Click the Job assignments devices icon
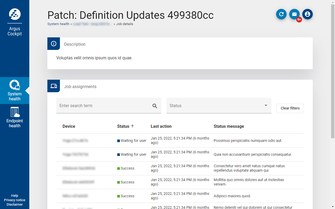335x209 pixels. click(54, 86)
